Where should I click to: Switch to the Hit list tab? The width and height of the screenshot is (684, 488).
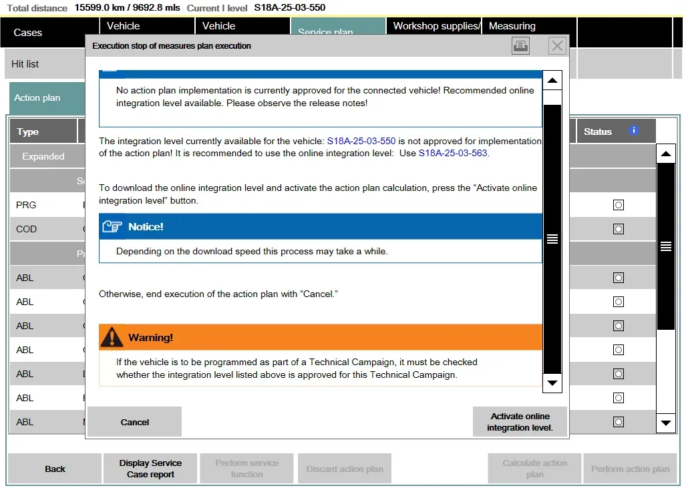pos(45,64)
